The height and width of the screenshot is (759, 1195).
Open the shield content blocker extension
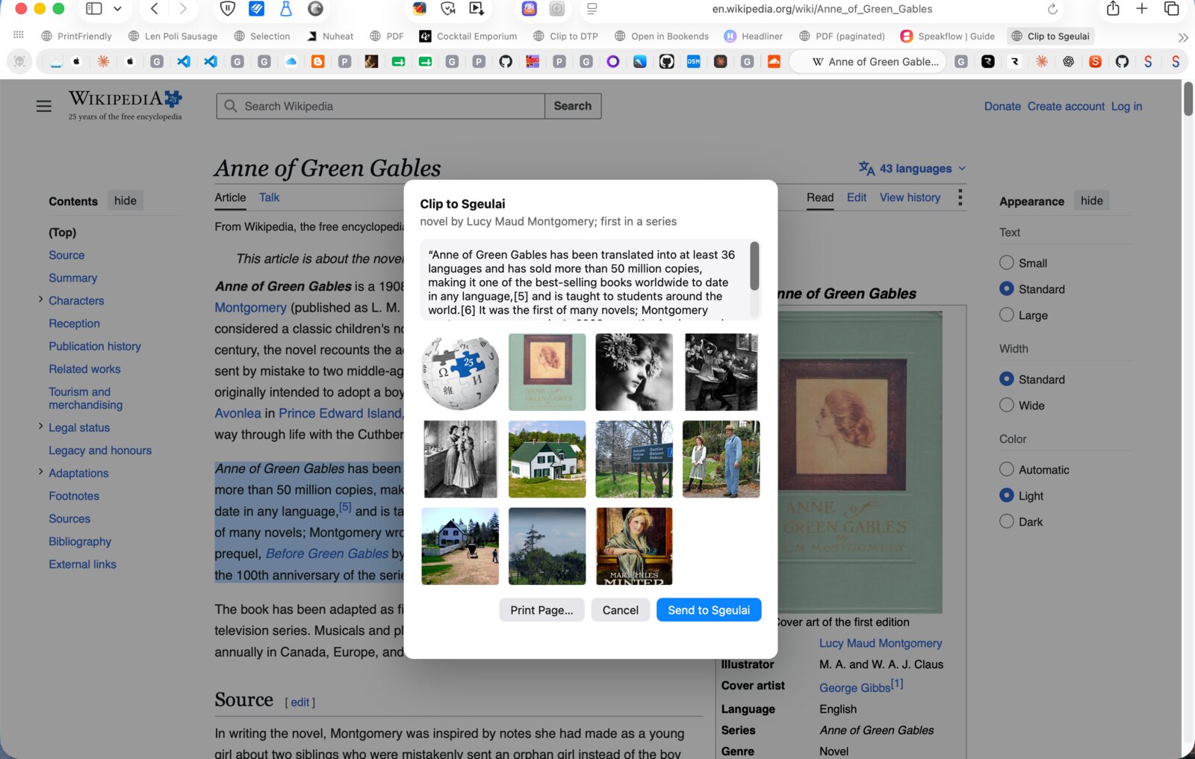click(228, 9)
